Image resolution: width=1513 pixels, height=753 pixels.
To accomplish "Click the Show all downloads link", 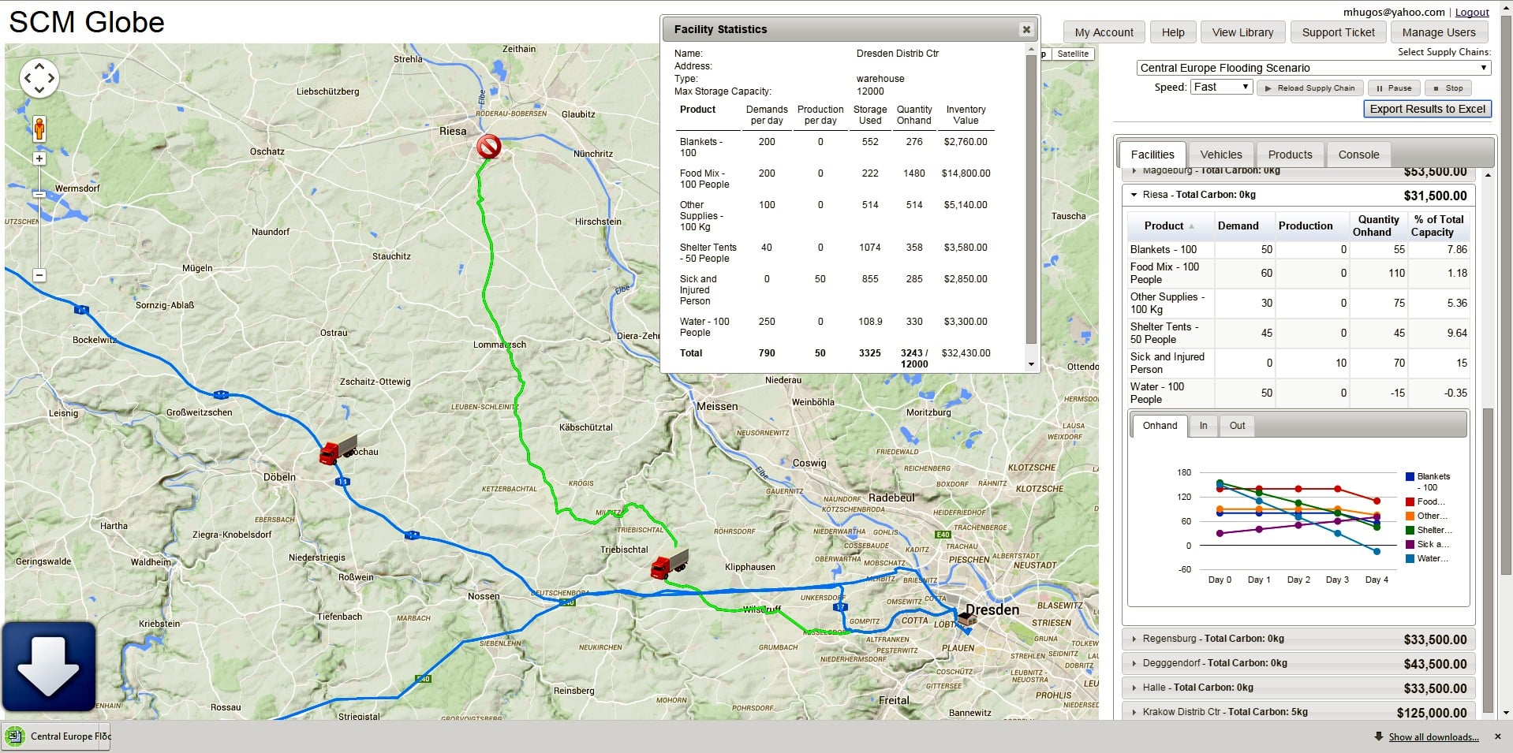I will 1433,737.
